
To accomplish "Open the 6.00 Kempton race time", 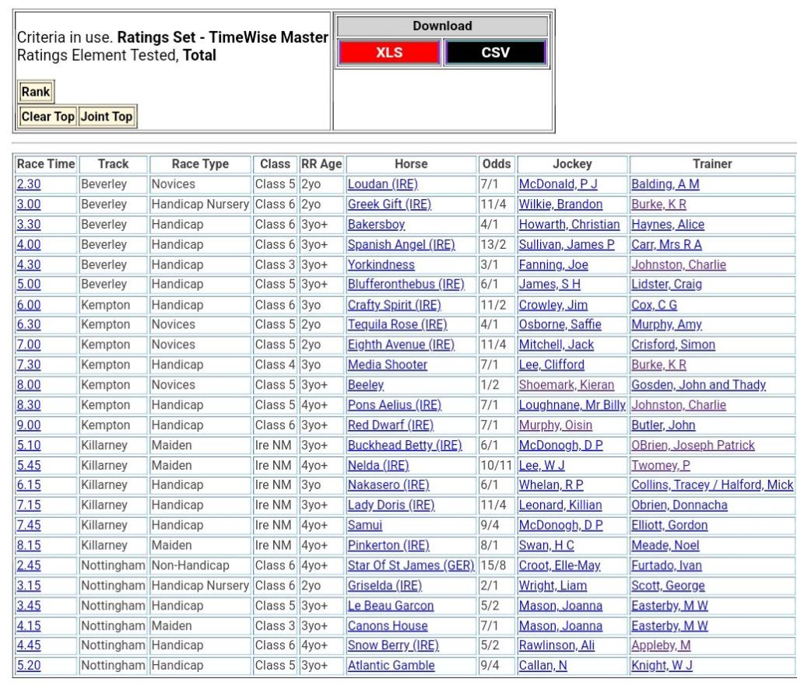I will point(29,305).
